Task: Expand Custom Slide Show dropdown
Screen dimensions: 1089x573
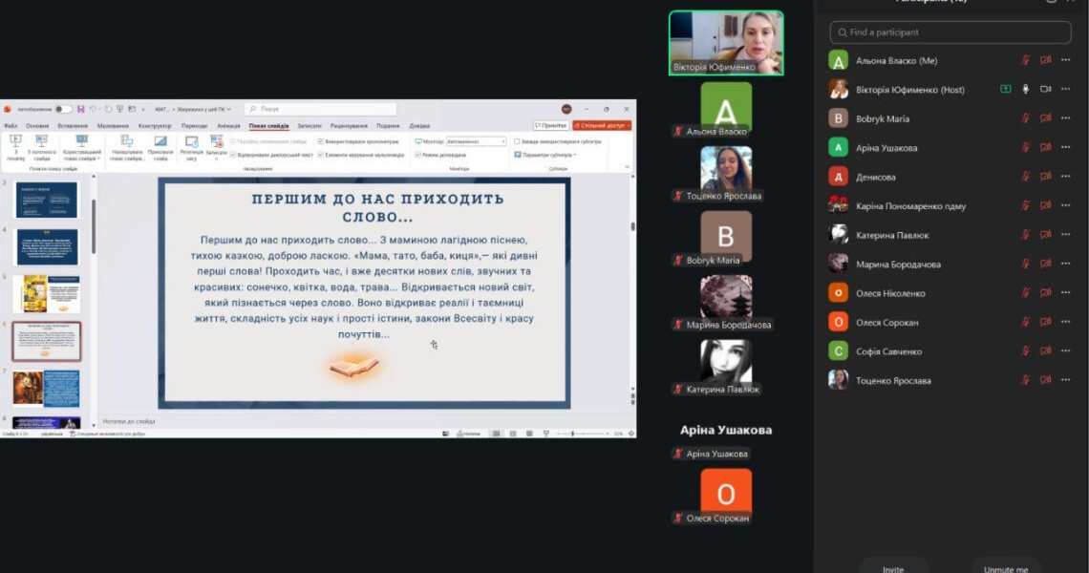Action: pyautogui.click(x=82, y=148)
